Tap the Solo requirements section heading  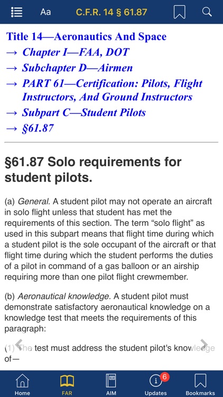(x=93, y=170)
